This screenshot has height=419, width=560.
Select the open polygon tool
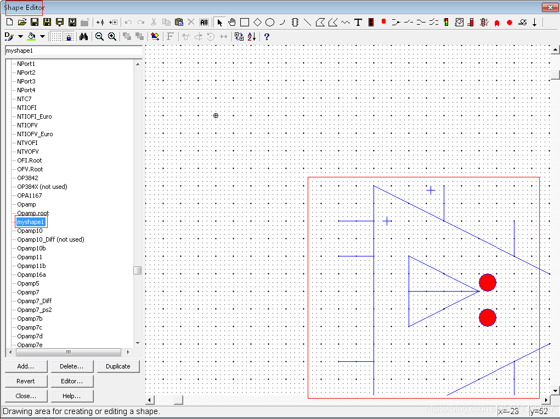(x=333, y=22)
